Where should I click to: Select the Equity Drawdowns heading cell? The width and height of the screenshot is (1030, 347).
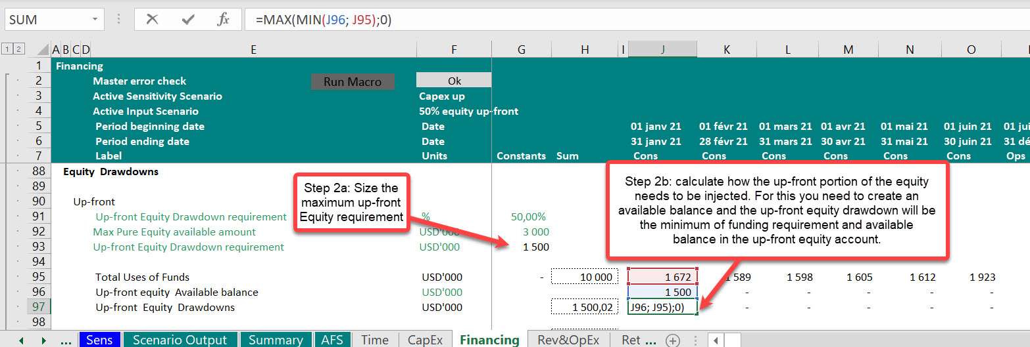click(x=110, y=172)
